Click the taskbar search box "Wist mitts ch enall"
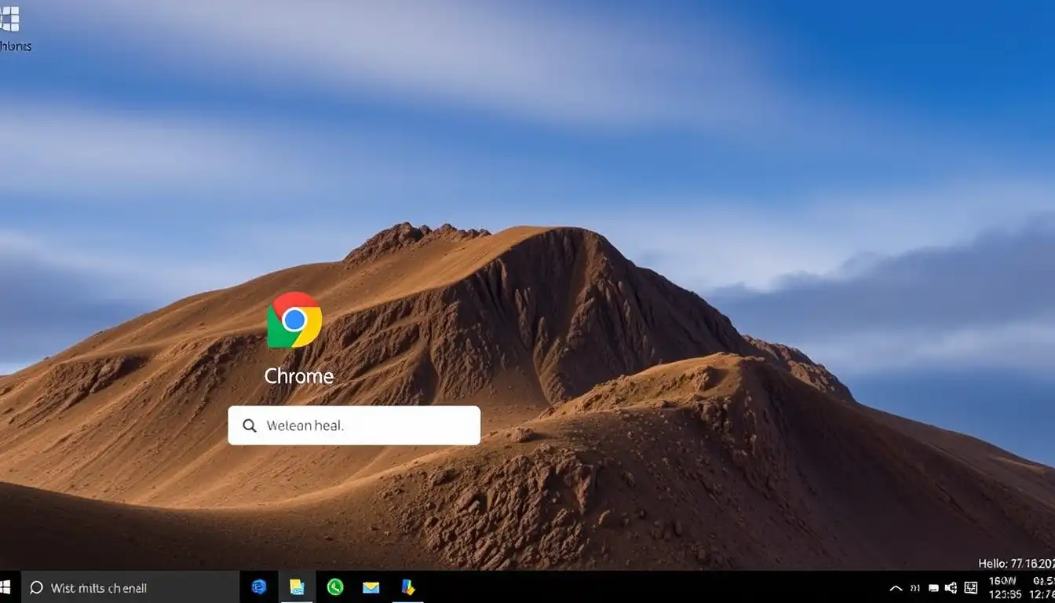The image size is (1055, 603). tap(130, 587)
